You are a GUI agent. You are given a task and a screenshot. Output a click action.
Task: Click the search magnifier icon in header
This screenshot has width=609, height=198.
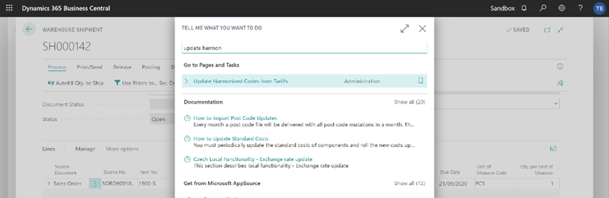(543, 8)
